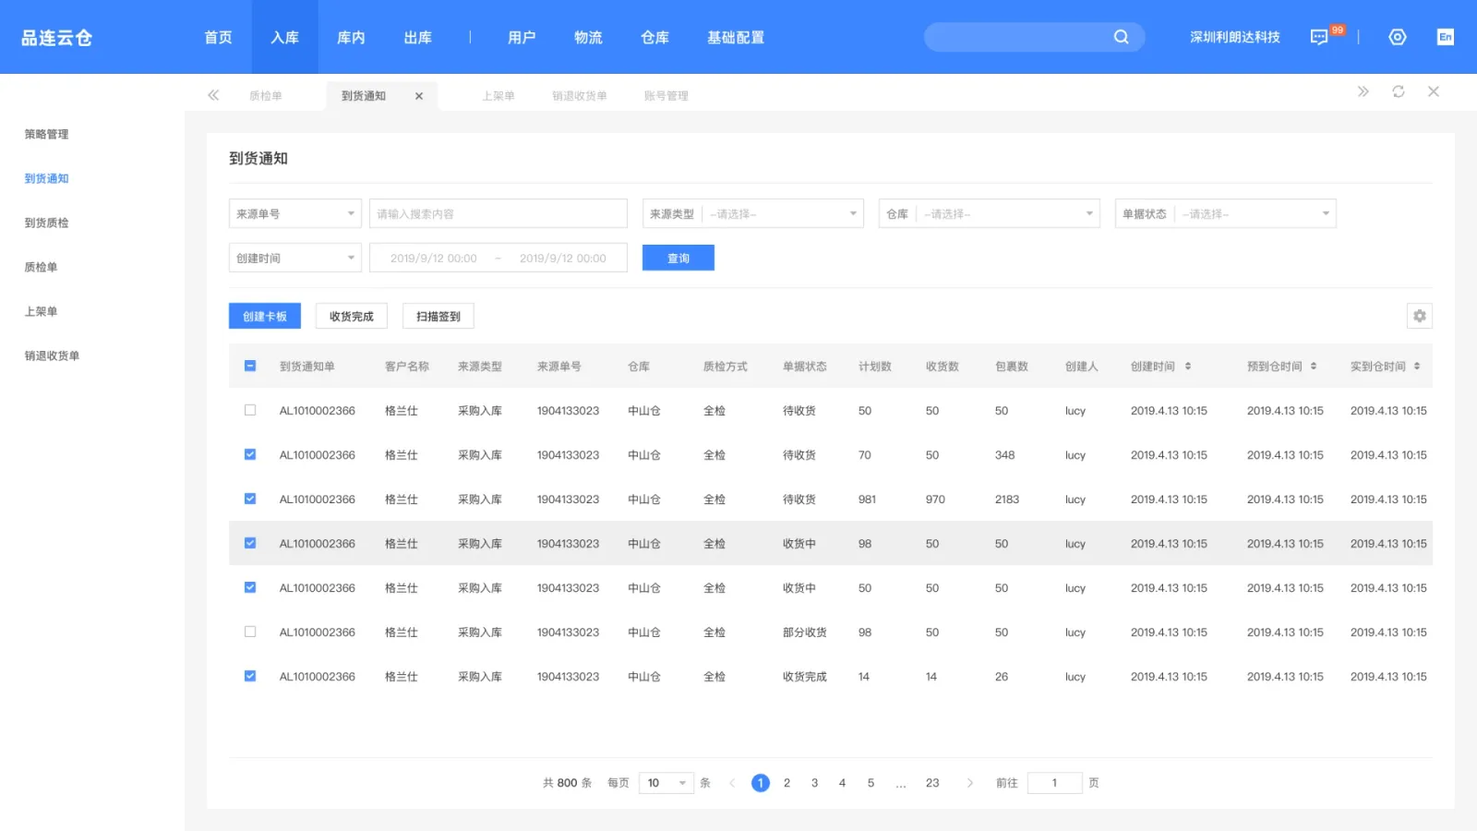Uncheck the row with 计划数 981
This screenshot has height=831, width=1477.
(x=250, y=500)
